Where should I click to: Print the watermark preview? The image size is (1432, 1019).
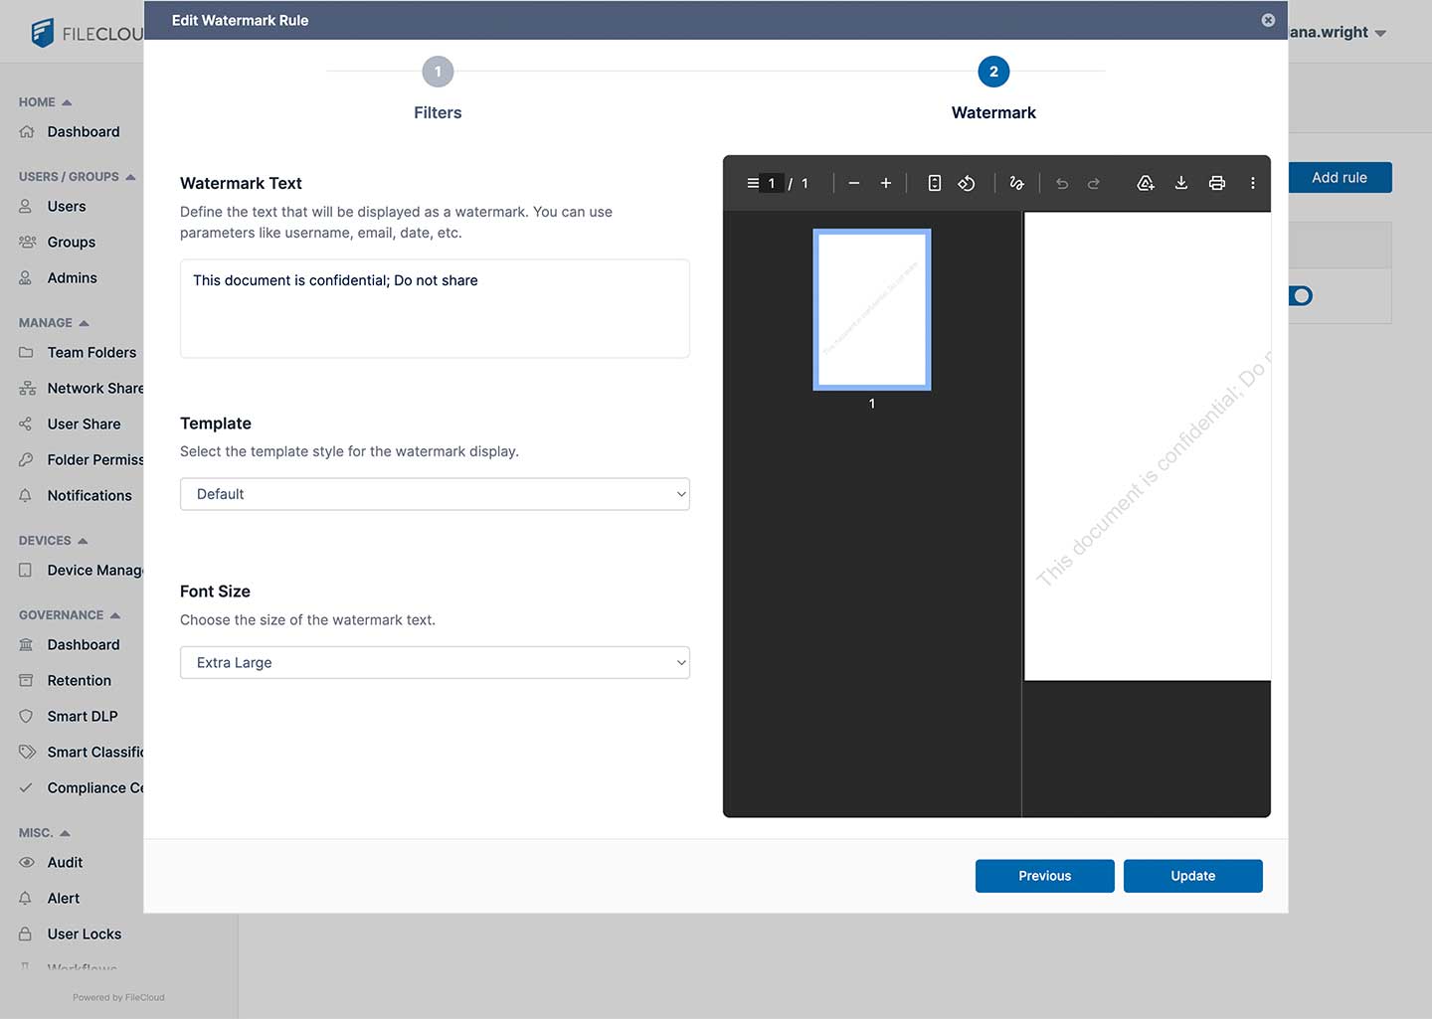[1217, 183]
